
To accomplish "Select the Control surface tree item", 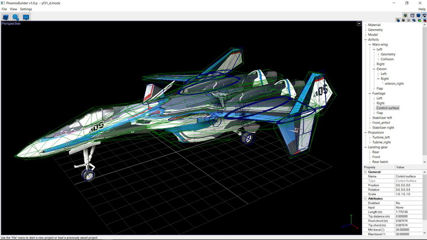I will [388, 108].
